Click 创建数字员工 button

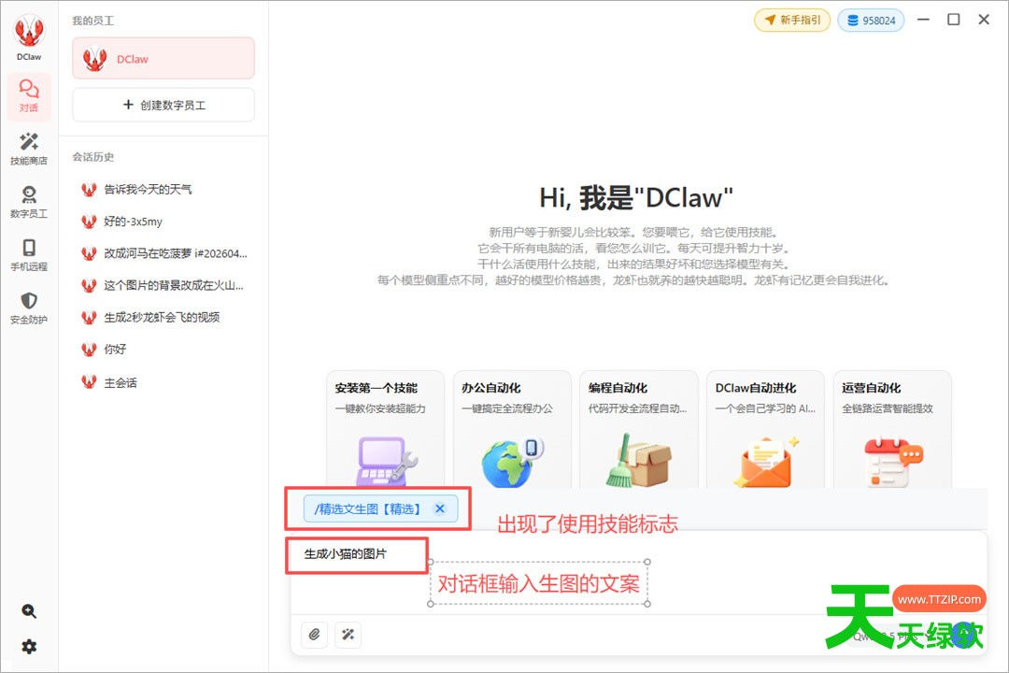pyautogui.click(x=163, y=105)
